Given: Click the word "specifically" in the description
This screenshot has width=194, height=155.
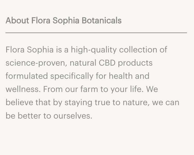Looking at the screenshot, I should (x=71, y=76).
